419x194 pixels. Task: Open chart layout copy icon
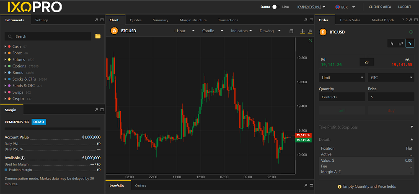click(292, 31)
